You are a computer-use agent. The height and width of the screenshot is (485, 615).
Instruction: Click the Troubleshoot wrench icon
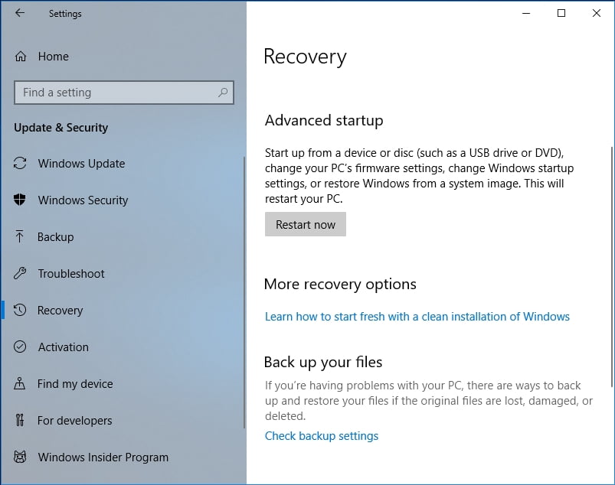click(x=21, y=274)
